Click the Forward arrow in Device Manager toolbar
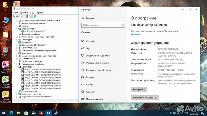 [17, 16]
